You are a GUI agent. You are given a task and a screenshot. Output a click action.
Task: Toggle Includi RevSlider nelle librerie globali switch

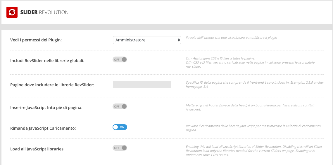point(120,59)
